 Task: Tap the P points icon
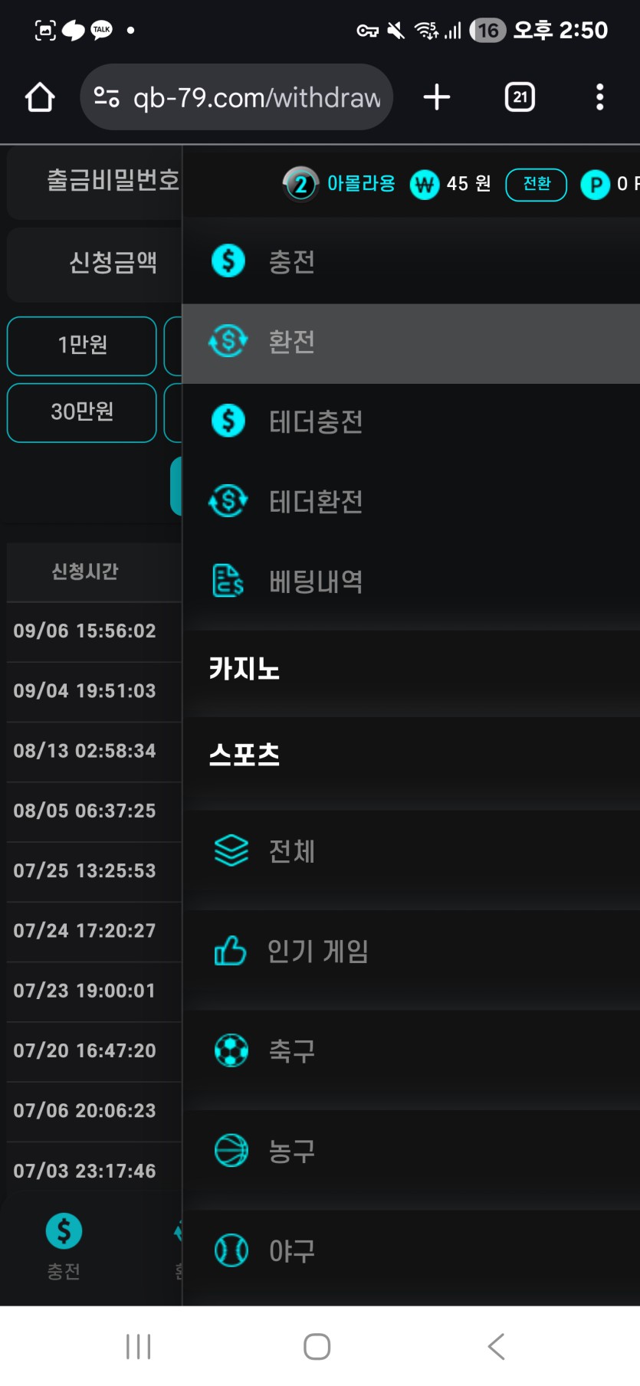595,184
